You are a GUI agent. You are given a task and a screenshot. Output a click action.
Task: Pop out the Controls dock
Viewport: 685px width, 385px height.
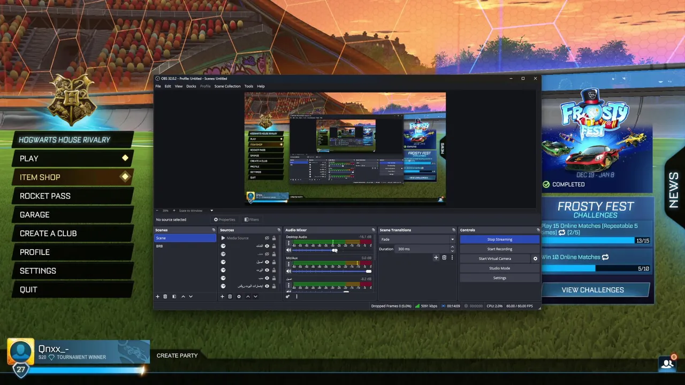point(538,230)
